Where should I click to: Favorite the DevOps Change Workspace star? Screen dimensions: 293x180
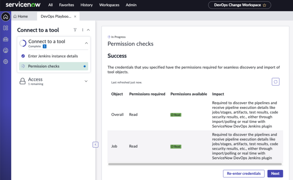pos(264,5)
